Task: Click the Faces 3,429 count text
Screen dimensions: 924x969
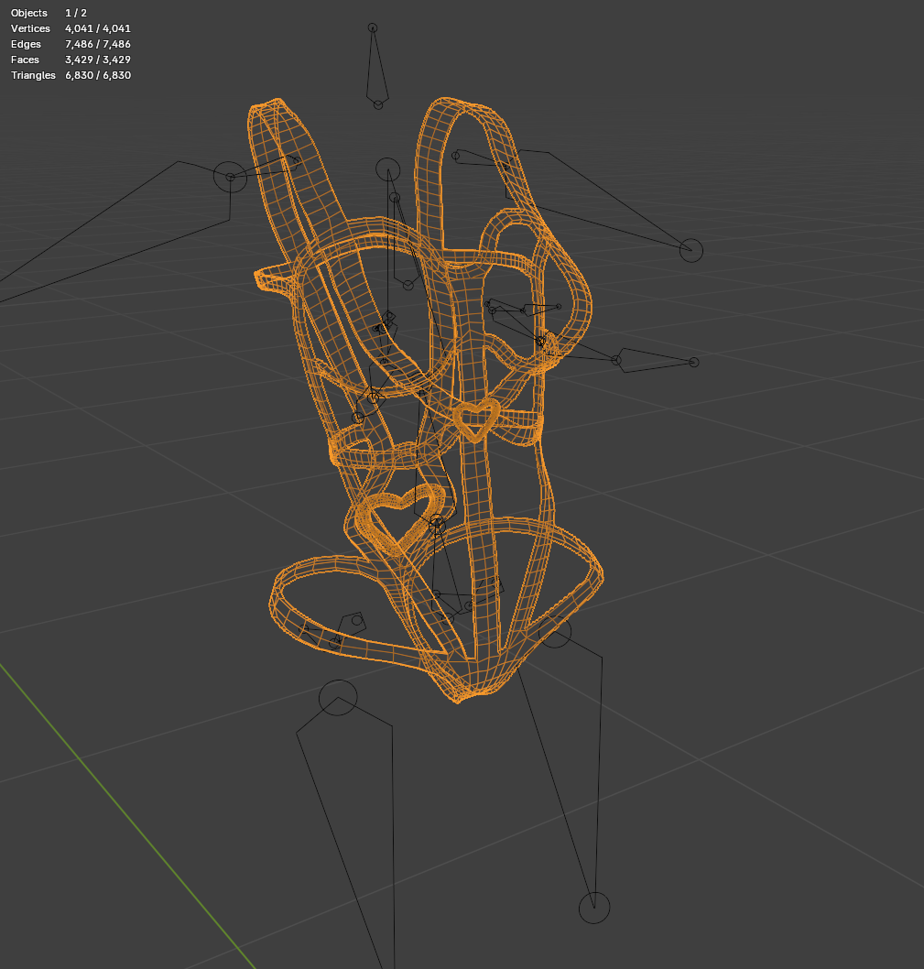Action: [98, 60]
